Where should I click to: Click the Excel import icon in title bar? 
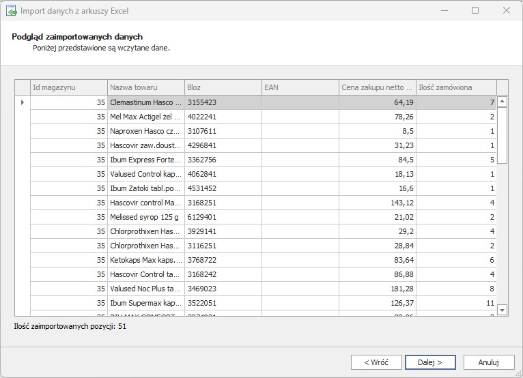point(12,11)
